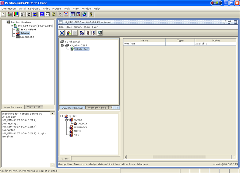Click the blue X delete icon
Image resolution: width=240 pixels, height=173 pixels.
62,33
